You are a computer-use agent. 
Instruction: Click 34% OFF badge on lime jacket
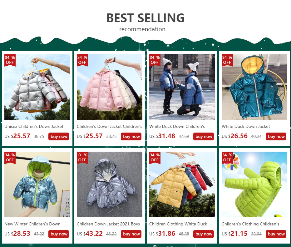pyautogui.click(x=227, y=158)
